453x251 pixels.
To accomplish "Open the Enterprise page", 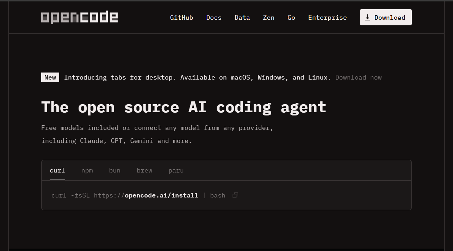I will [328, 18].
